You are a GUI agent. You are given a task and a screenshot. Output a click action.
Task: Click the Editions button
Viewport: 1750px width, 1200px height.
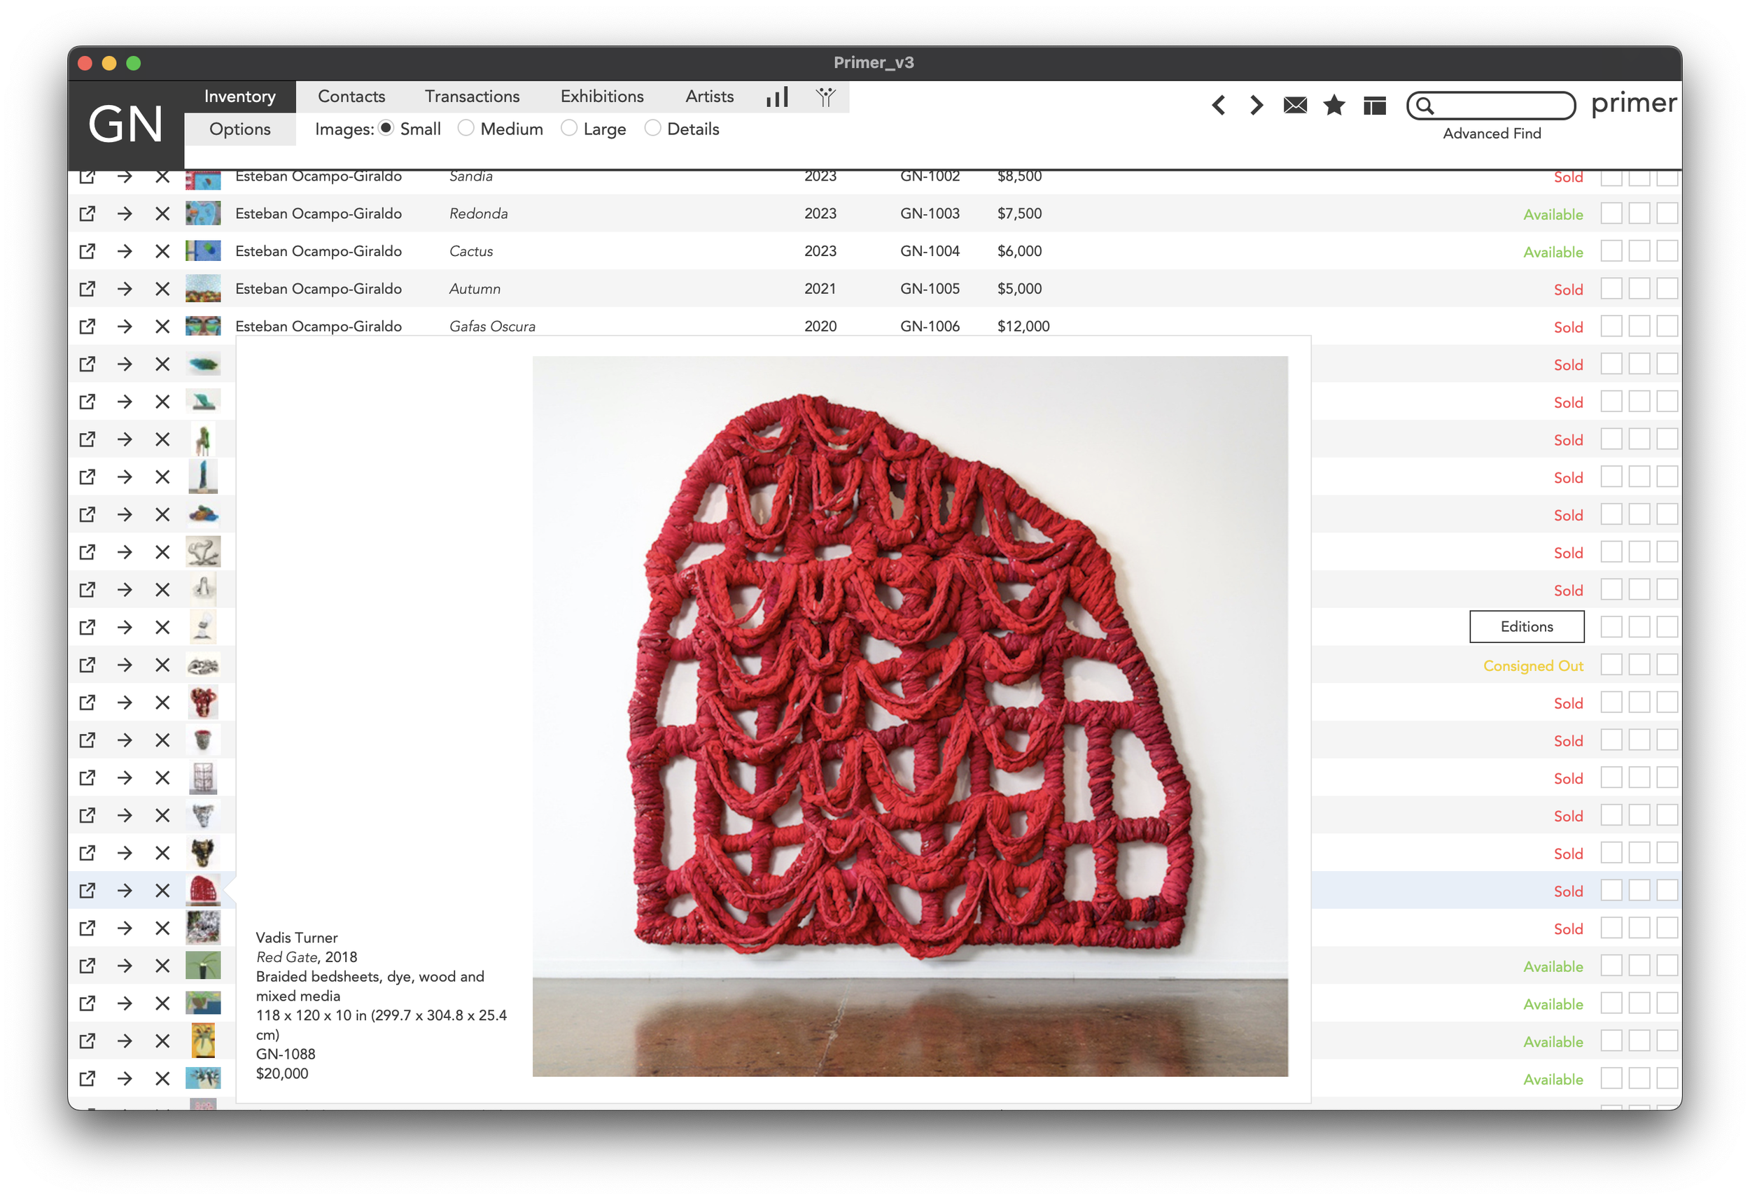click(x=1527, y=627)
